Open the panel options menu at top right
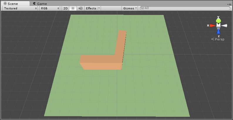The image size is (233, 120). [x=229, y=4]
